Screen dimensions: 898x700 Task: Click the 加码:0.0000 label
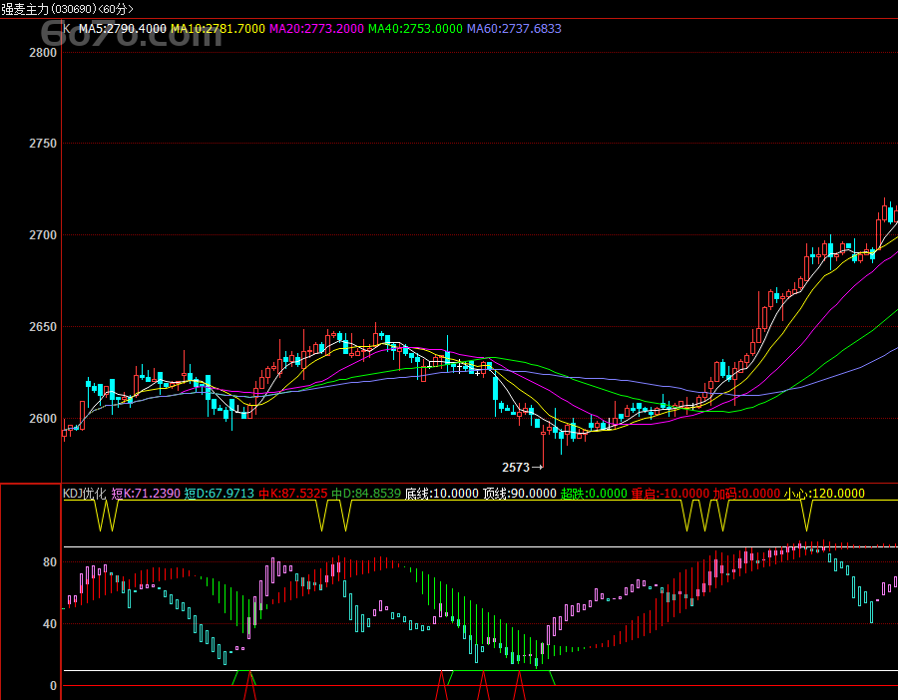click(746, 494)
